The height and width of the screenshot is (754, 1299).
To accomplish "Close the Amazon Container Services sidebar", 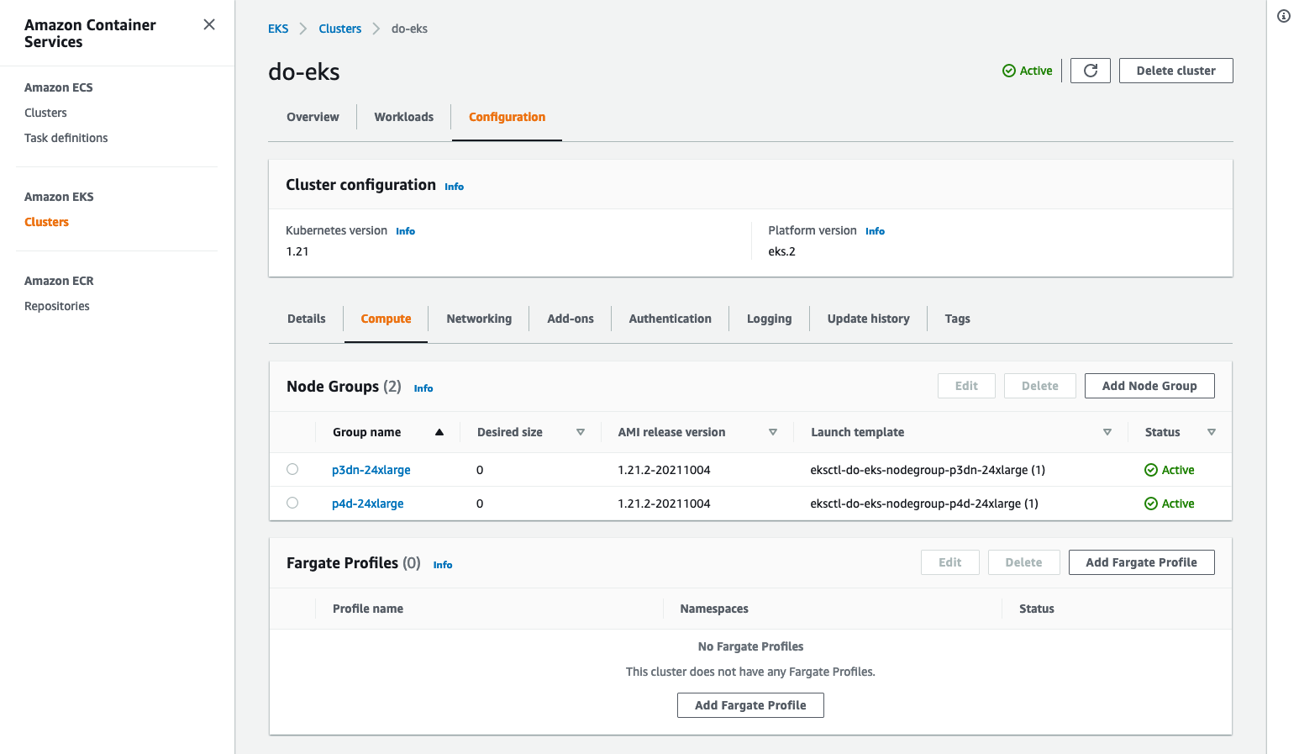I will click(209, 24).
